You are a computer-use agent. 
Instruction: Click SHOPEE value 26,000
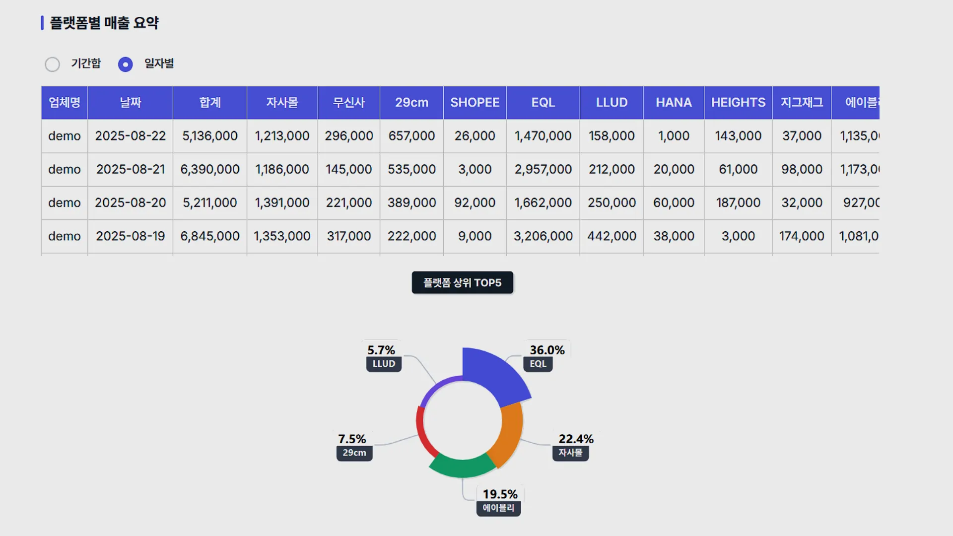[x=475, y=136]
